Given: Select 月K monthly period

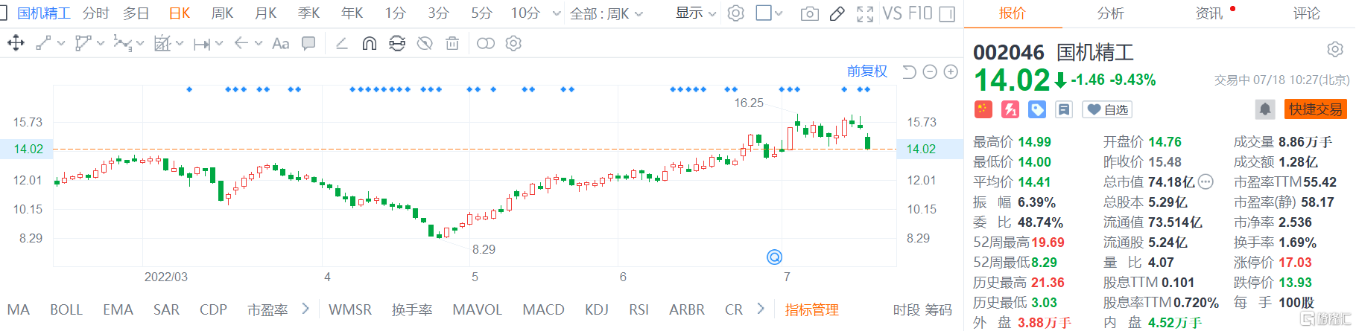Looking at the screenshot, I should 266,13.
